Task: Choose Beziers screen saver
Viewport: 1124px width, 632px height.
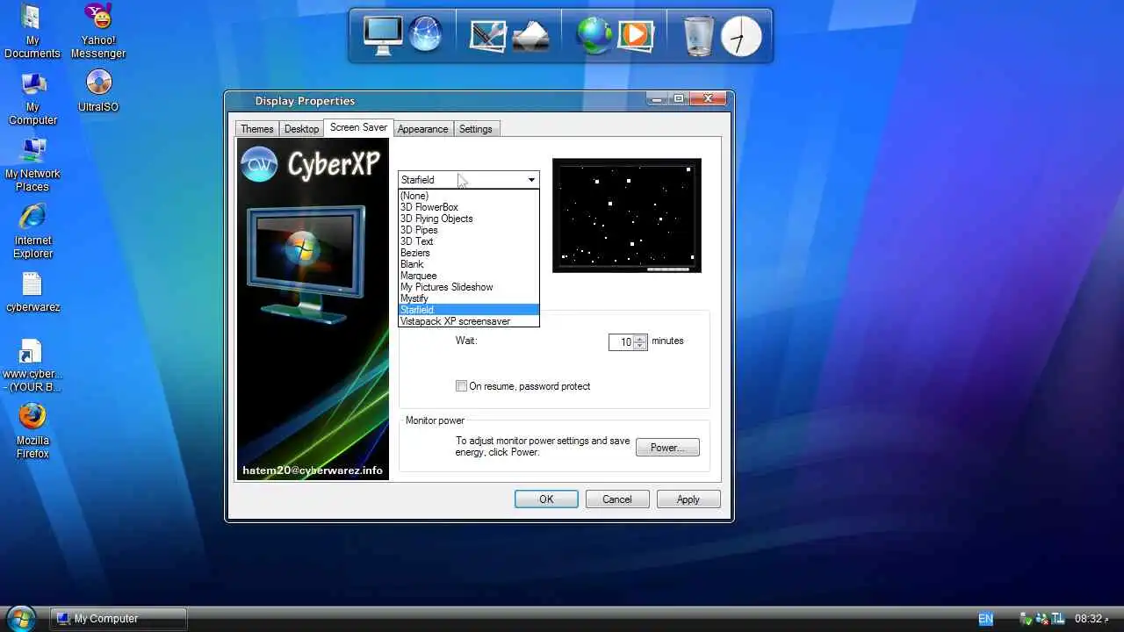Action: tap(468, 253)
